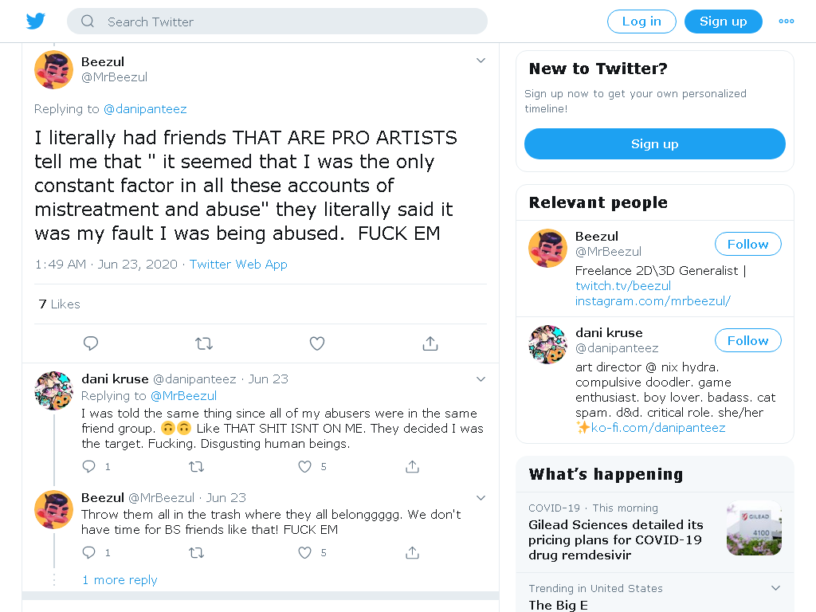Open options chevron on dani kruse's reply
The image size is (816, 612).
[x=481, y=379]
